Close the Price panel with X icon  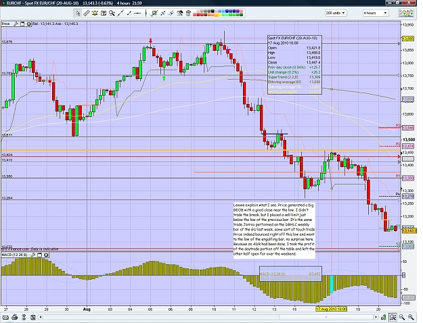click(x=28, y=24)
